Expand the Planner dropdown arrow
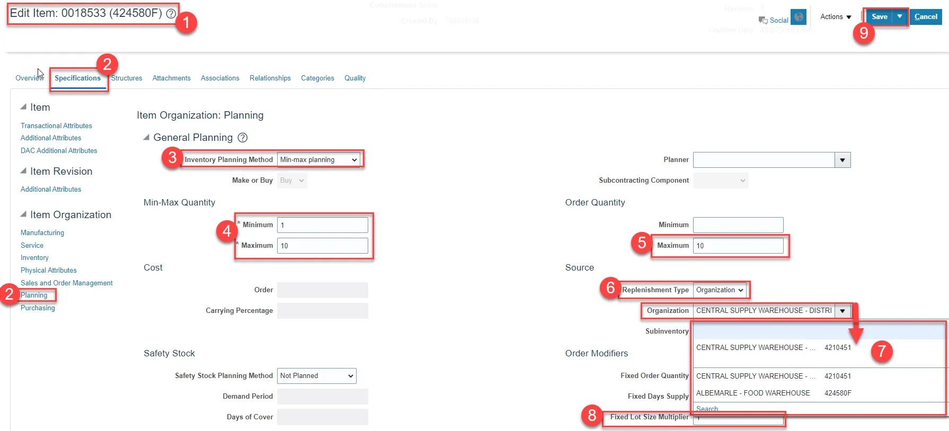 point(842,160)
